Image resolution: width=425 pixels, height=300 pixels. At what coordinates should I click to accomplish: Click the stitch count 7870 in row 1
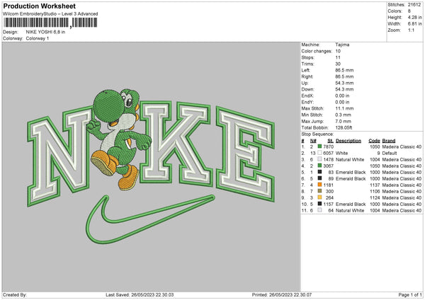pyautogui.click(x=329, y=146)
